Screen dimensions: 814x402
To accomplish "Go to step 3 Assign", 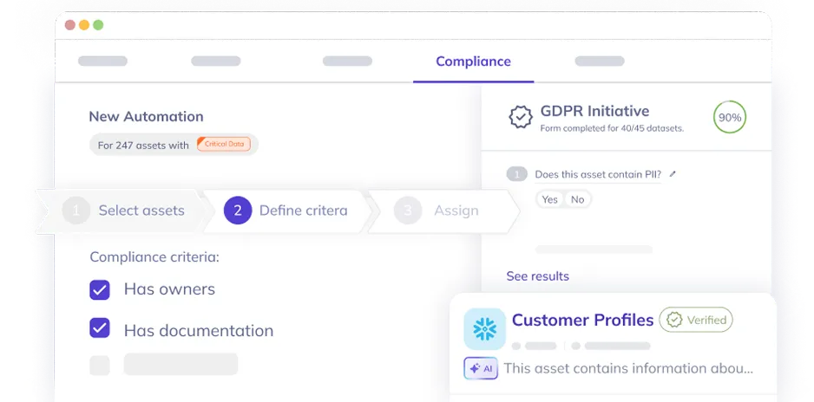I will pyautogui.click(x=443, y=211).
